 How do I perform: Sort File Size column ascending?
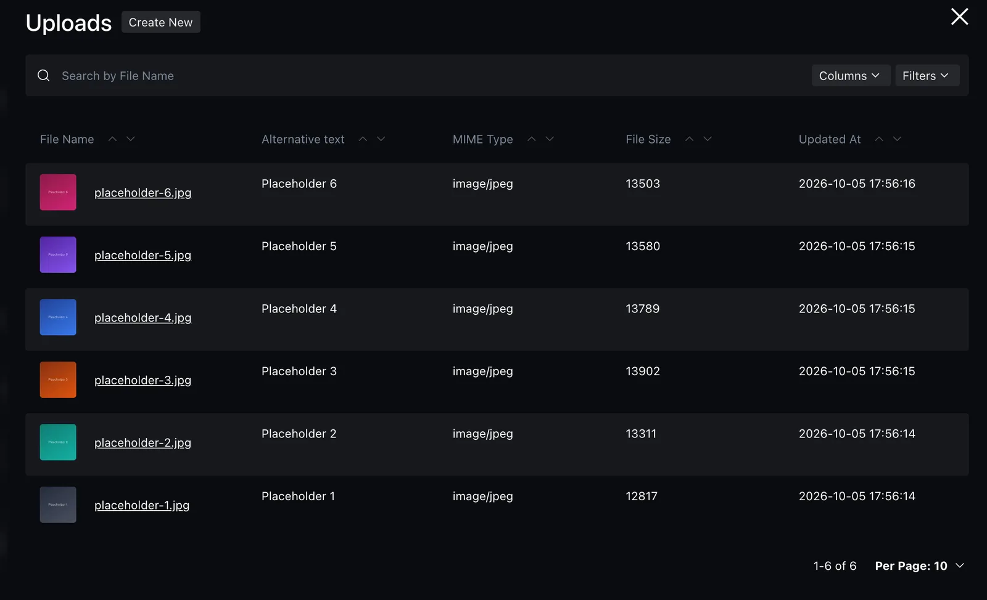(689, 139)
